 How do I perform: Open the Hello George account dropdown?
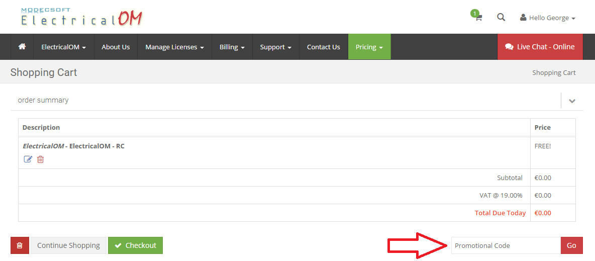point(548,18)
